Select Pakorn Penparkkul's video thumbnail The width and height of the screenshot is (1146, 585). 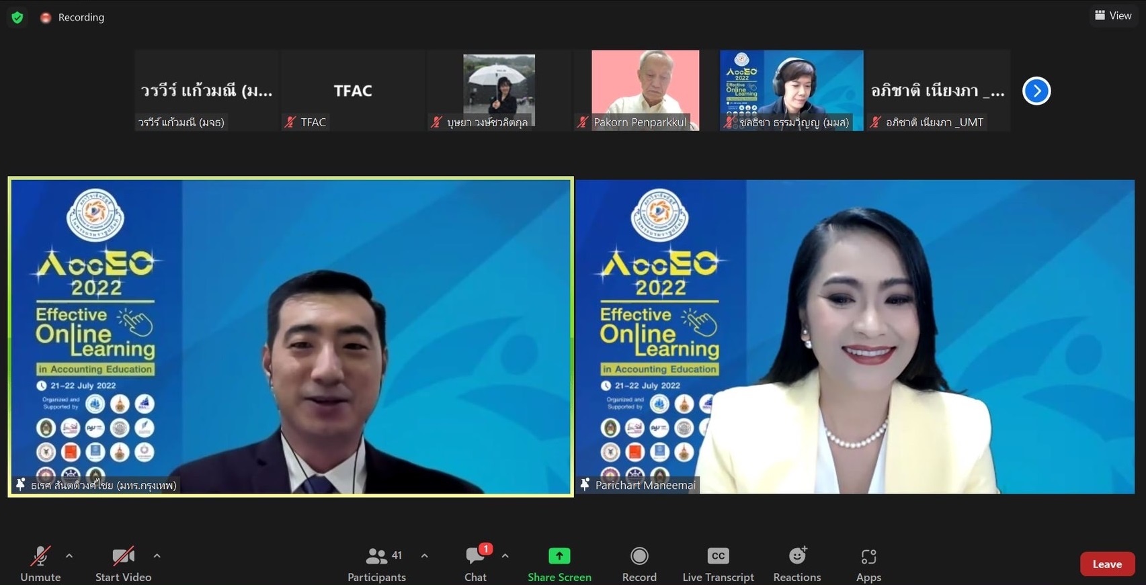click(x=645, y=90)
